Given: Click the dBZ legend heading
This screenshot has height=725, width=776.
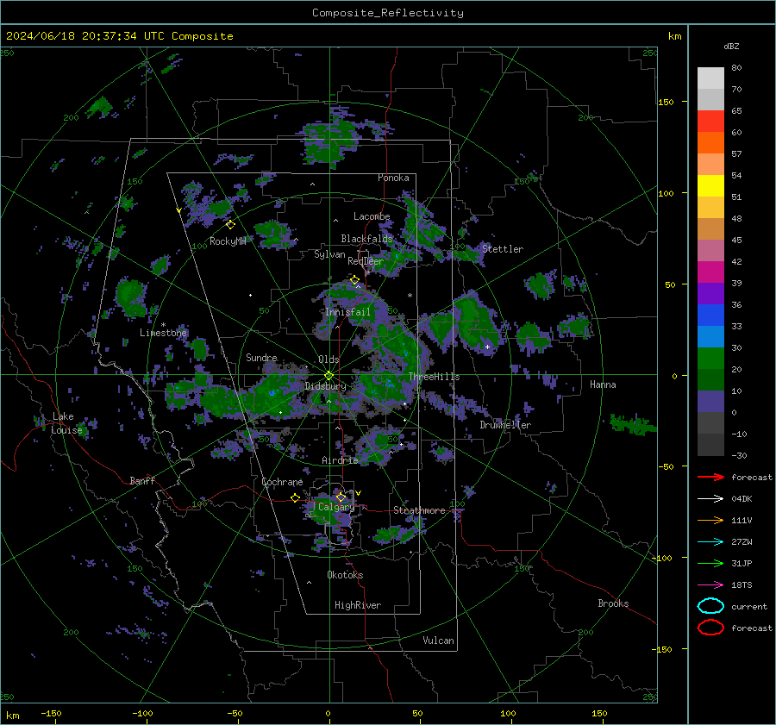Looking at the screenshot, I should 731,46.
